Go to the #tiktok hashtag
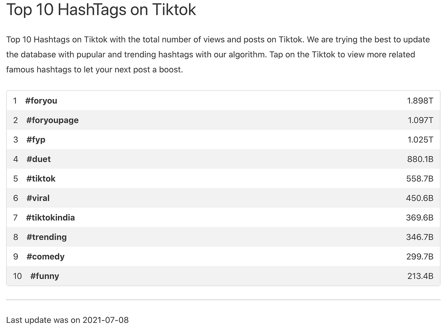Image resolution: width=445 pixels, height=329 pixels. pyautogui.click(x=41, y=179)
